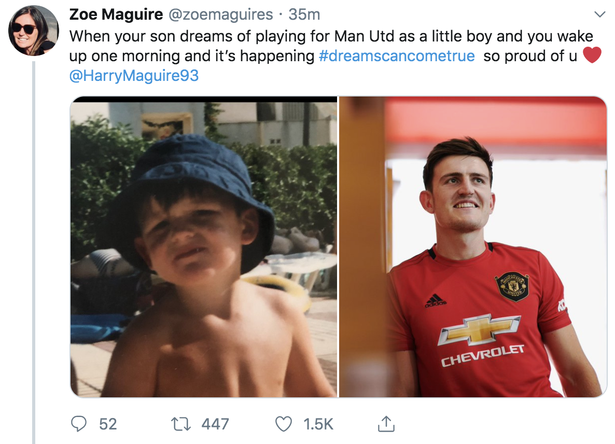This screenshot has height=444, width=615.
Task: Click the red heart emoji in tweet
Action: tap(592, 55)
